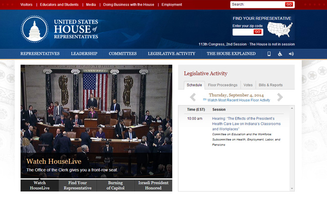This screenshot has width=327, height=198.
Task: Open the Employment link
Action: [172, 4]
